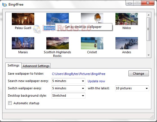Select the Marais street wallpaper thumbnail
Viewport: 157px width, 122px height.
point(23,43)
